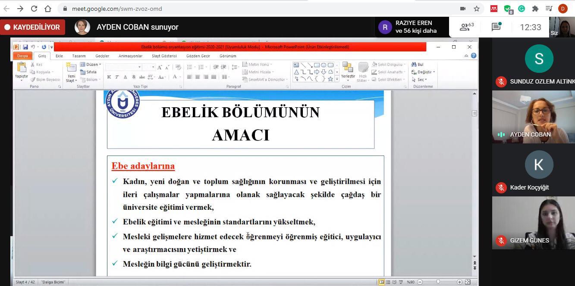The image size is (575, 286).
Task: Click the Grammarly extension icon
Action: [x=522, y=9]
